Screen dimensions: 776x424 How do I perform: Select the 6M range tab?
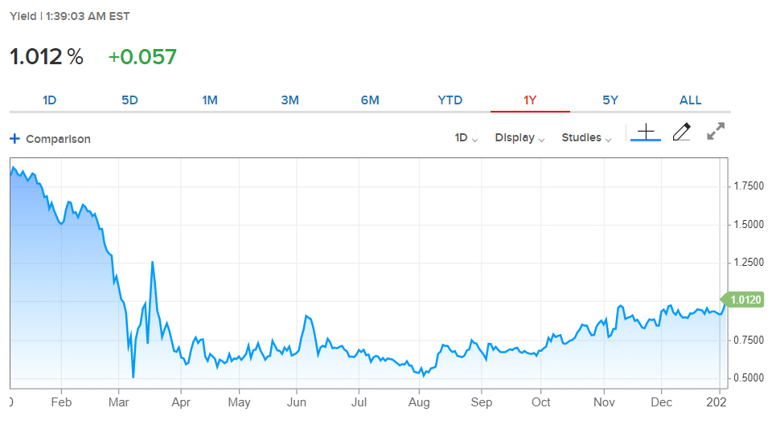coord(370,100)
